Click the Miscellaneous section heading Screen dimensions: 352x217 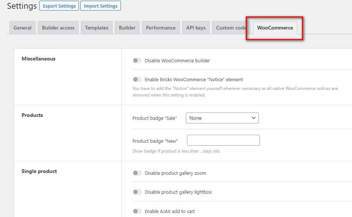click(x=38, y=59)
